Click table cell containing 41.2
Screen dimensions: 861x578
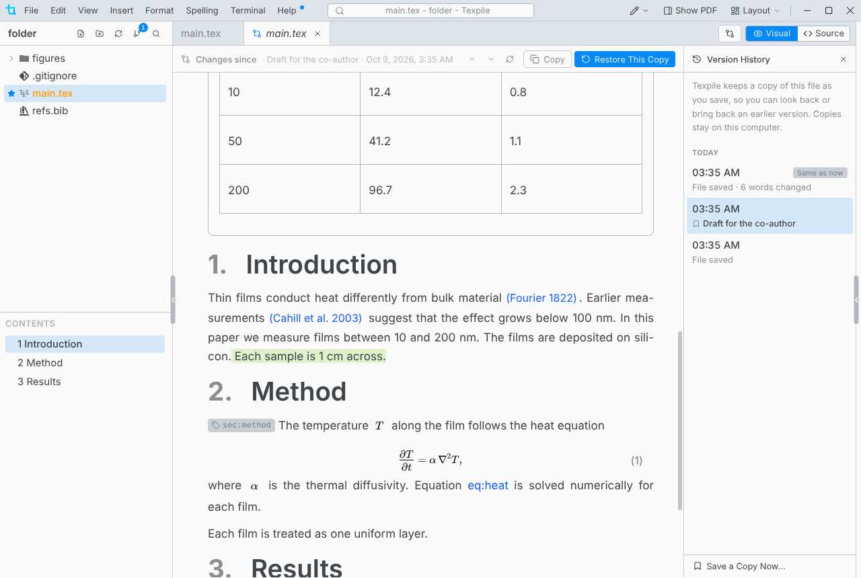[x=430, y=141]
